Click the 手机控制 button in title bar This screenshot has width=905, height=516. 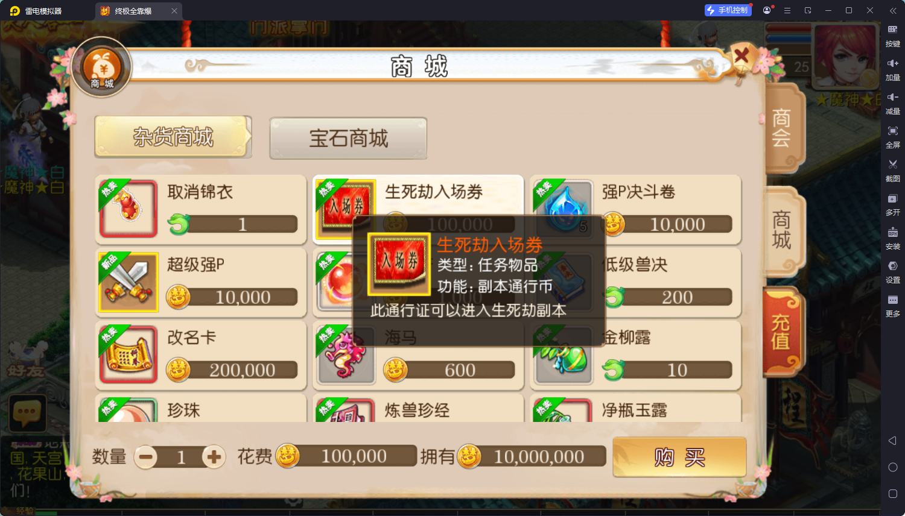coord(728,10)
